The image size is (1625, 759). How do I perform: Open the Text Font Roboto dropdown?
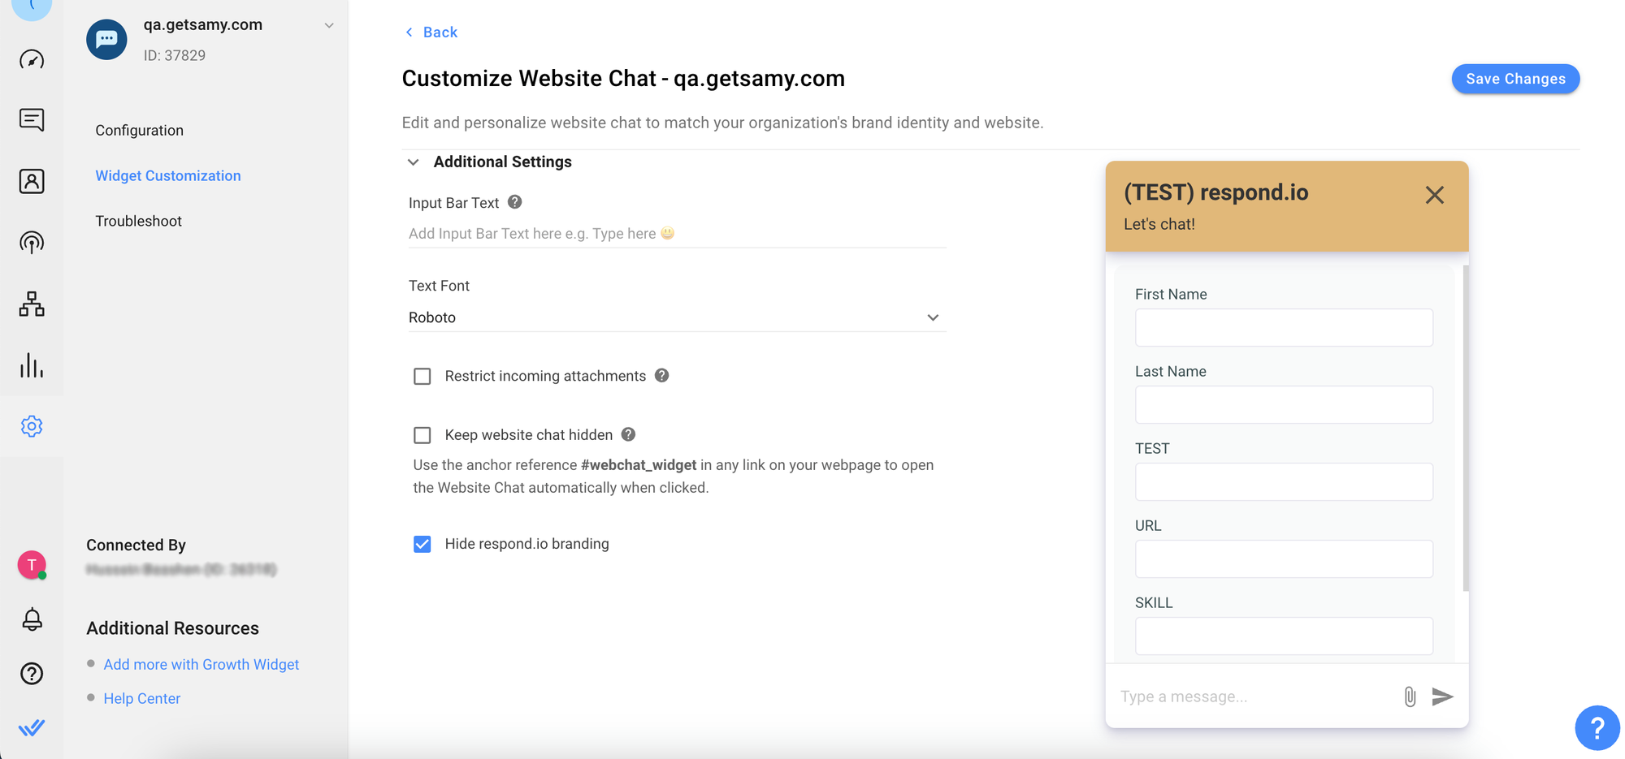pos(676,317)
